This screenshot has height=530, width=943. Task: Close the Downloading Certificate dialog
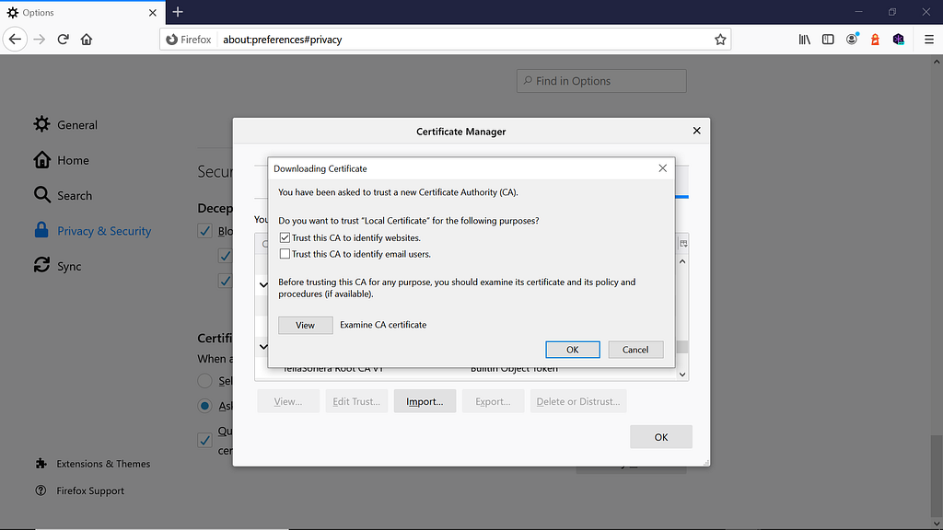662,168
